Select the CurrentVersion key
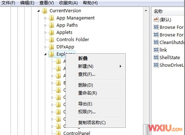185x135 pixels. coord(65,11)
